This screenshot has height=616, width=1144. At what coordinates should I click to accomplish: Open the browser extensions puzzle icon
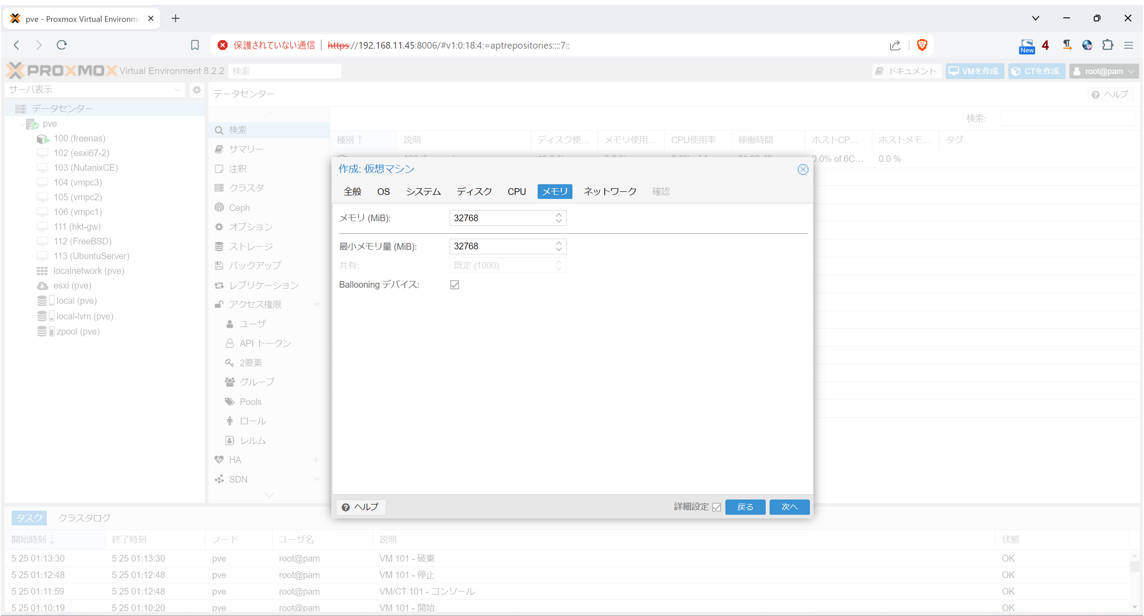pos(1107,45)
